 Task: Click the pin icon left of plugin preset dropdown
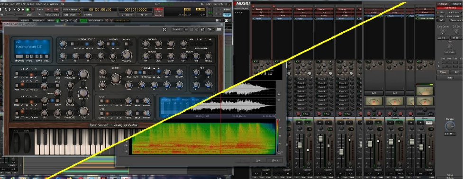[x=164, y=29]
